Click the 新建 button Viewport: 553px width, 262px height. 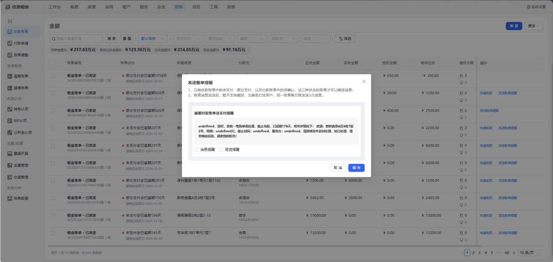514,26
